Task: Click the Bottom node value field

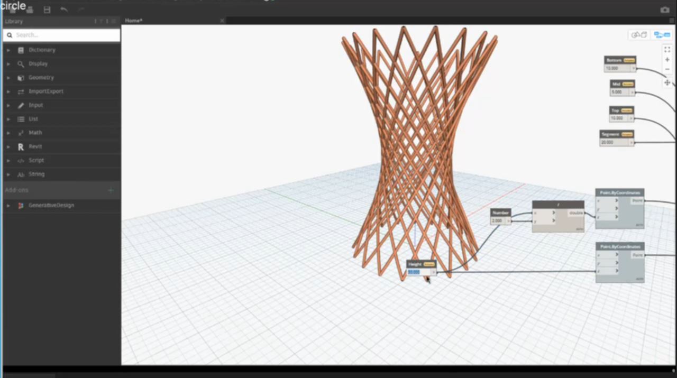Action: click(617, 68)
